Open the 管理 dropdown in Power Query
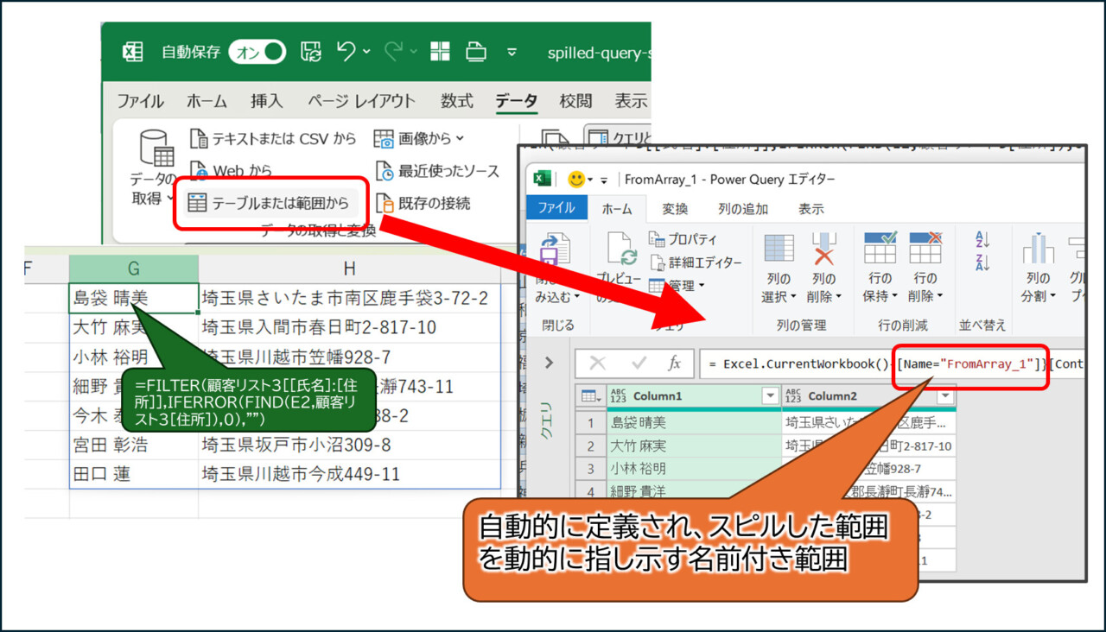The image size is (1106, 632). tap(677, 285)
